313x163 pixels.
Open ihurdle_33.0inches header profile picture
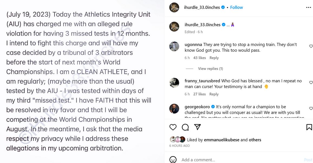174,8
